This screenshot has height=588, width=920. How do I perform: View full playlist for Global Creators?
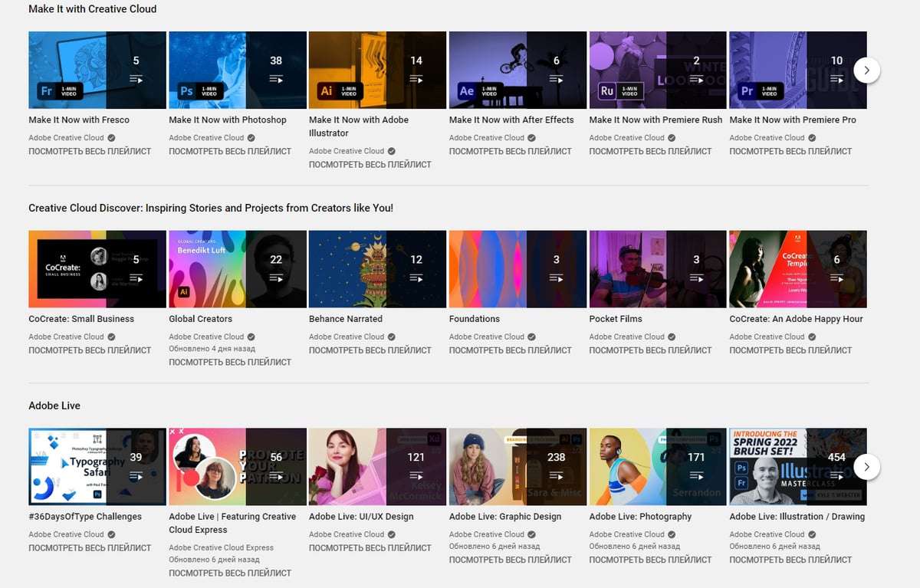click(230, 362)
